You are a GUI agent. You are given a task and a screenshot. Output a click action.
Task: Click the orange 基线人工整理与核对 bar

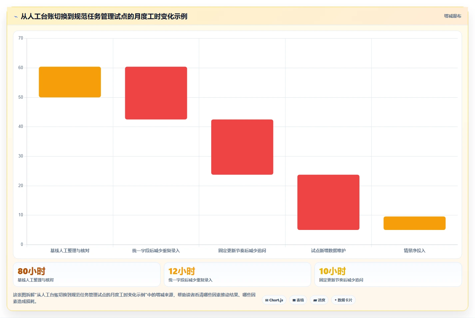tap(70, 82)
